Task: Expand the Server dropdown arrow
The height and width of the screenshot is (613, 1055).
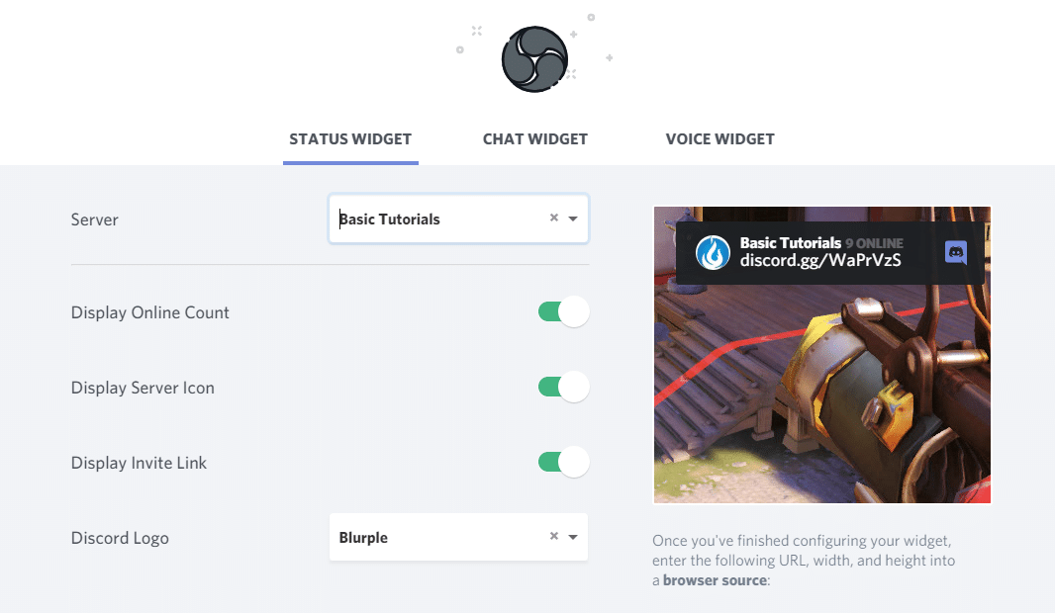Action: 573,219
